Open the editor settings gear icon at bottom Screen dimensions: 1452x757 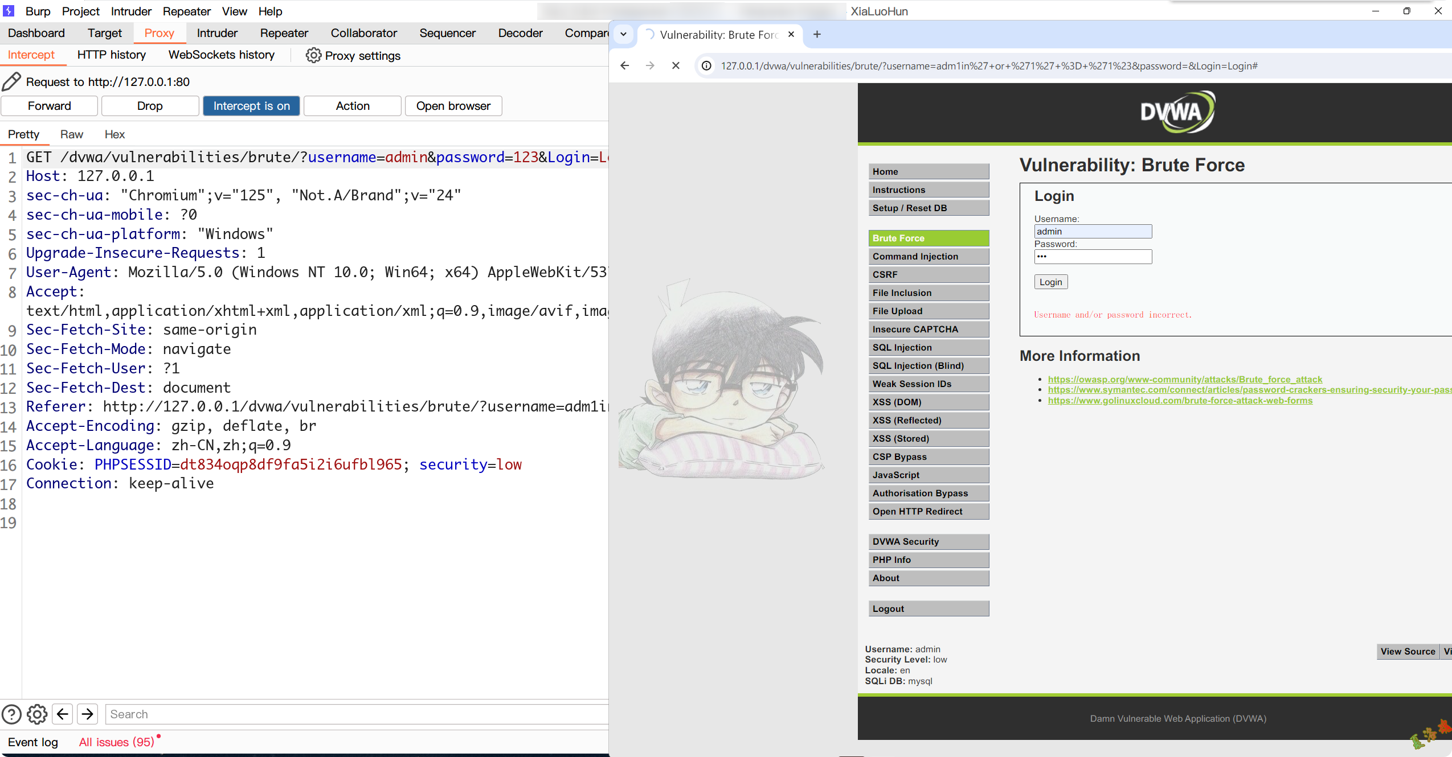37,714
